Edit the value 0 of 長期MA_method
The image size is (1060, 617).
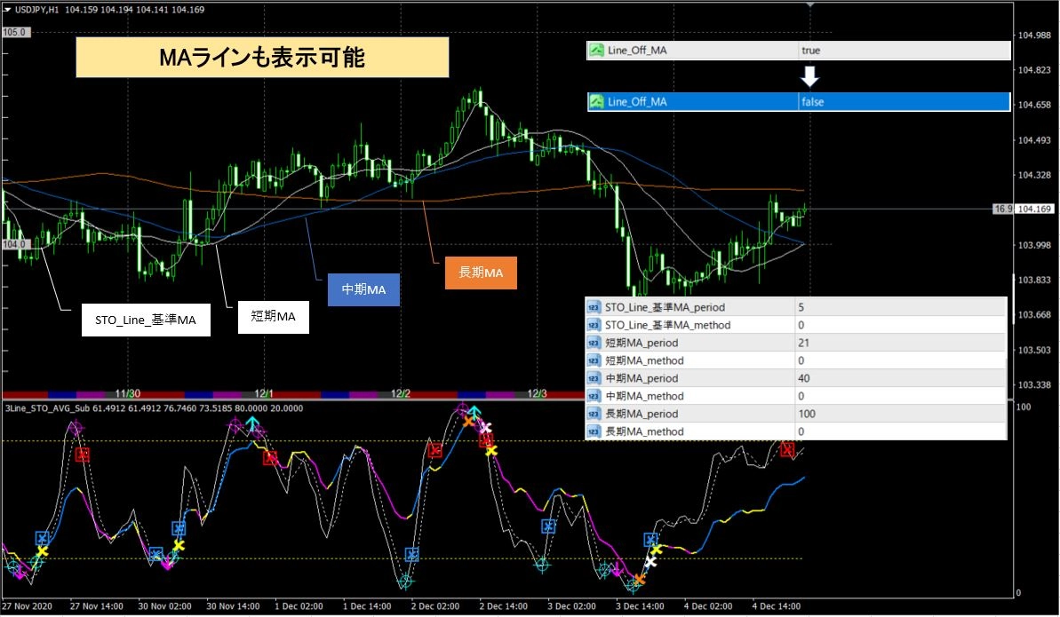pos(801,431)
